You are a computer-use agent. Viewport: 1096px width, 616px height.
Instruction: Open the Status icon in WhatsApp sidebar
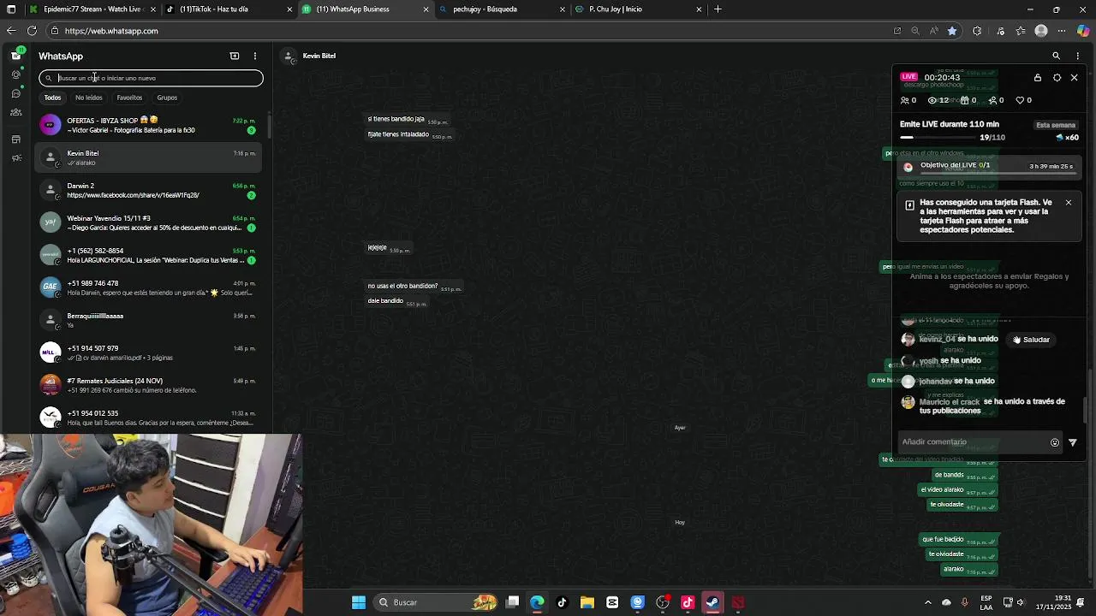click(15, 74)
